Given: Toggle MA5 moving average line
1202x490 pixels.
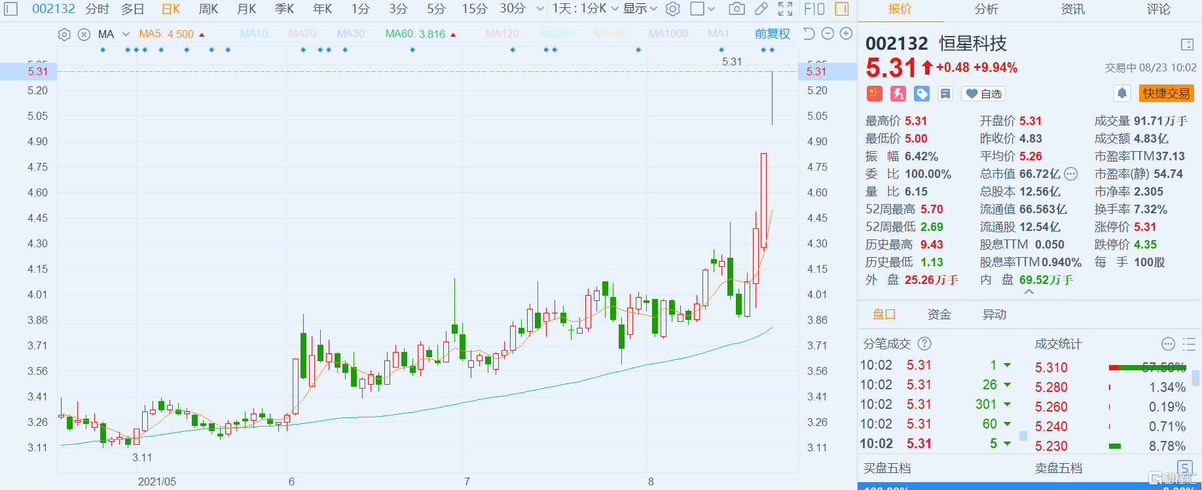Looking at the screenshot, I should [x=172, y=34].
